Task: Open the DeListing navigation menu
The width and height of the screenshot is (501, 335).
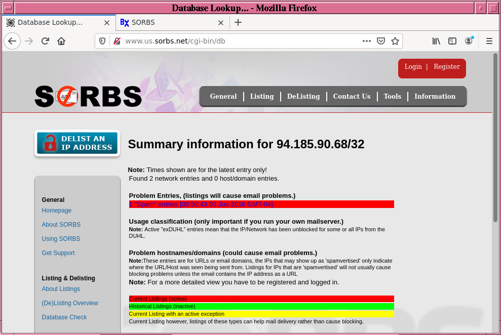Action: pos(303,96)
